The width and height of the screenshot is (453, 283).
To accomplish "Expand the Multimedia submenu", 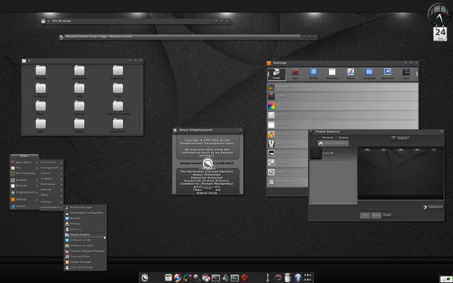I will pos(51,185).
